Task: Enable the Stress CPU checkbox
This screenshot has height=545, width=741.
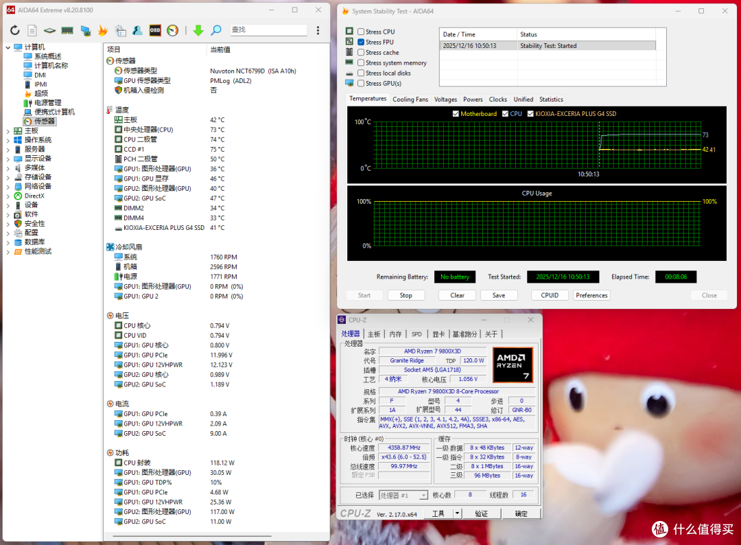Action: point(361,32)
